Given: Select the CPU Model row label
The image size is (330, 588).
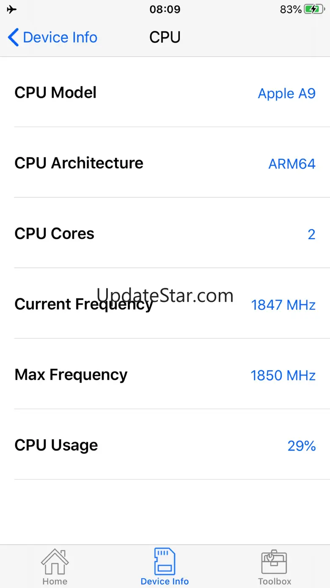Looking at the screenshot, I should (55, 92).
